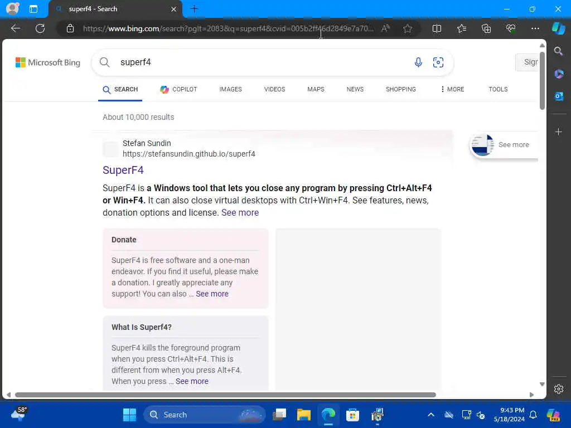Click vertical scrollbar thumb
Viewport: 571px width, 428px height.
tap(542, 81)
